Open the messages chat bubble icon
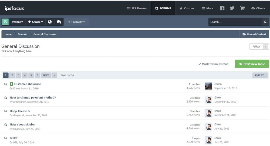This screenshot has width=270, height=146. coord(59,22)
